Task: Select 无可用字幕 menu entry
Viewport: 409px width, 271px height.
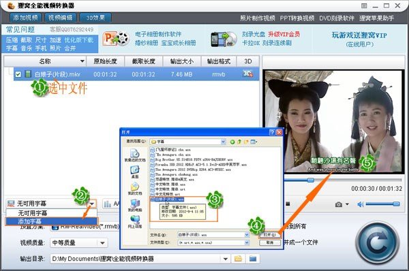Action: tap(52, 213)
